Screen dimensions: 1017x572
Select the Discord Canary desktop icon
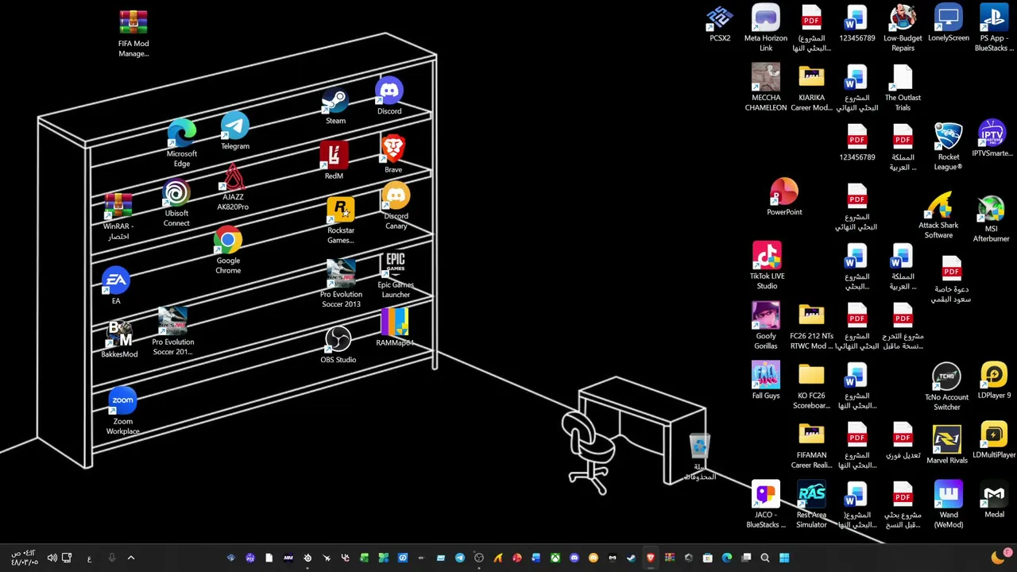[396, 207]
